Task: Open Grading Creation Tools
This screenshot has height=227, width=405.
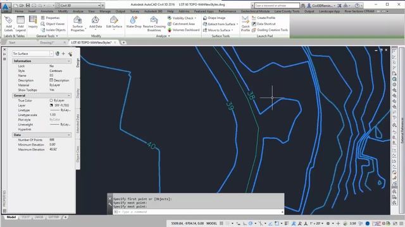Action: (270, 30)
